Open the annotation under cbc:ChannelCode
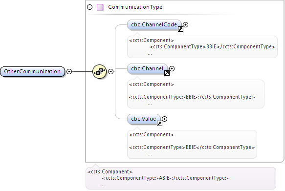285x191 pixels. point(202,47)
